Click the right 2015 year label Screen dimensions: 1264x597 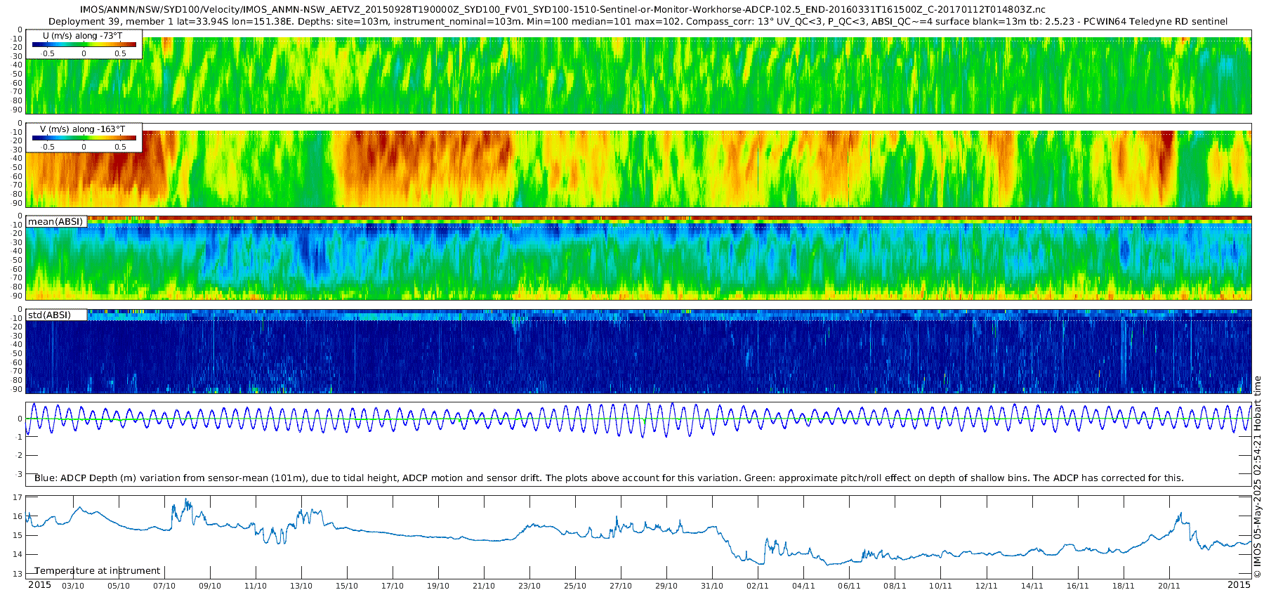[1239, 585]
